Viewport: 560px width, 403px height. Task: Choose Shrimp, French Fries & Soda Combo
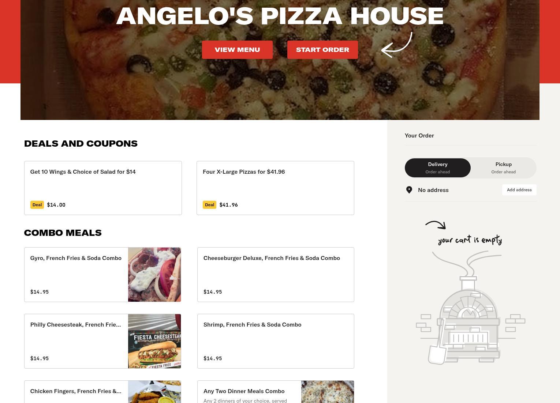click(x=276, y=341)
